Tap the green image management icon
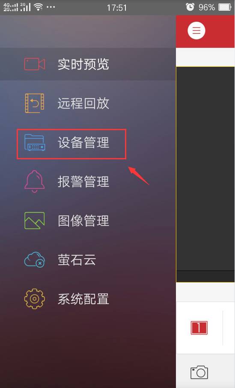The height and width of the screenshot is (388, 235). coord(34,221)
